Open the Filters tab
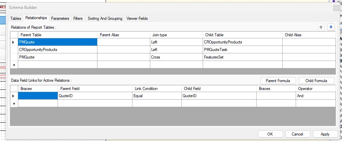Screen dimensions: 342x141 [x=78, y=18]
